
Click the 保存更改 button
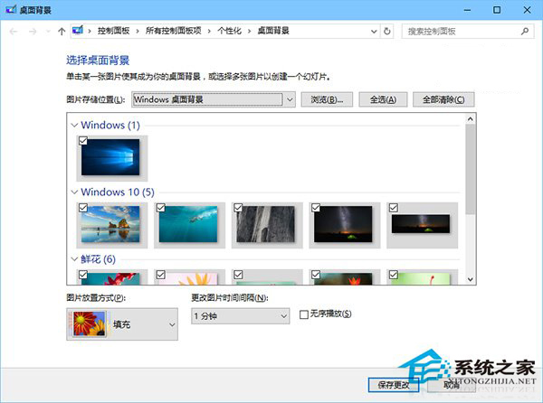click(x=394, y=385)
